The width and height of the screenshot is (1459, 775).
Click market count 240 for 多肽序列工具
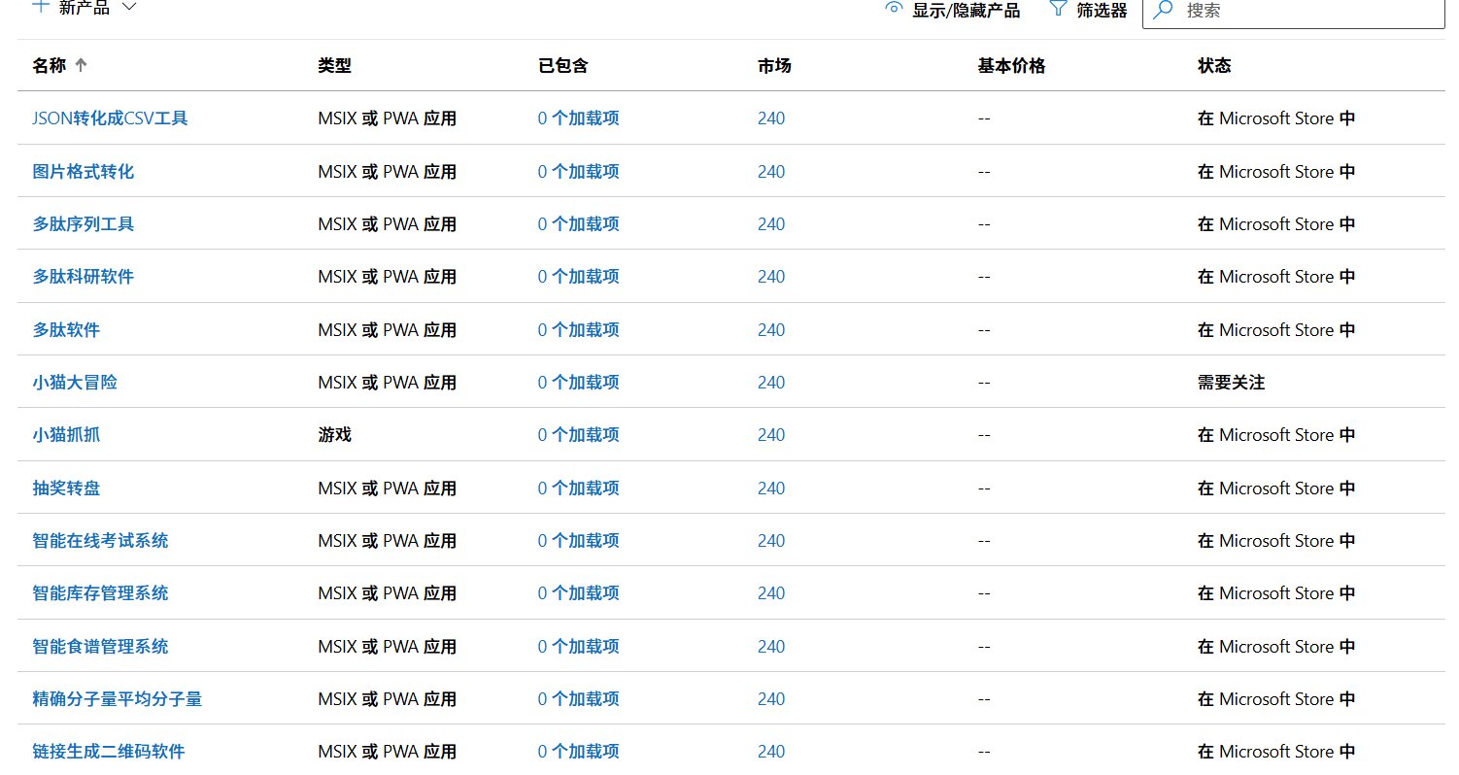click(771, 224)
